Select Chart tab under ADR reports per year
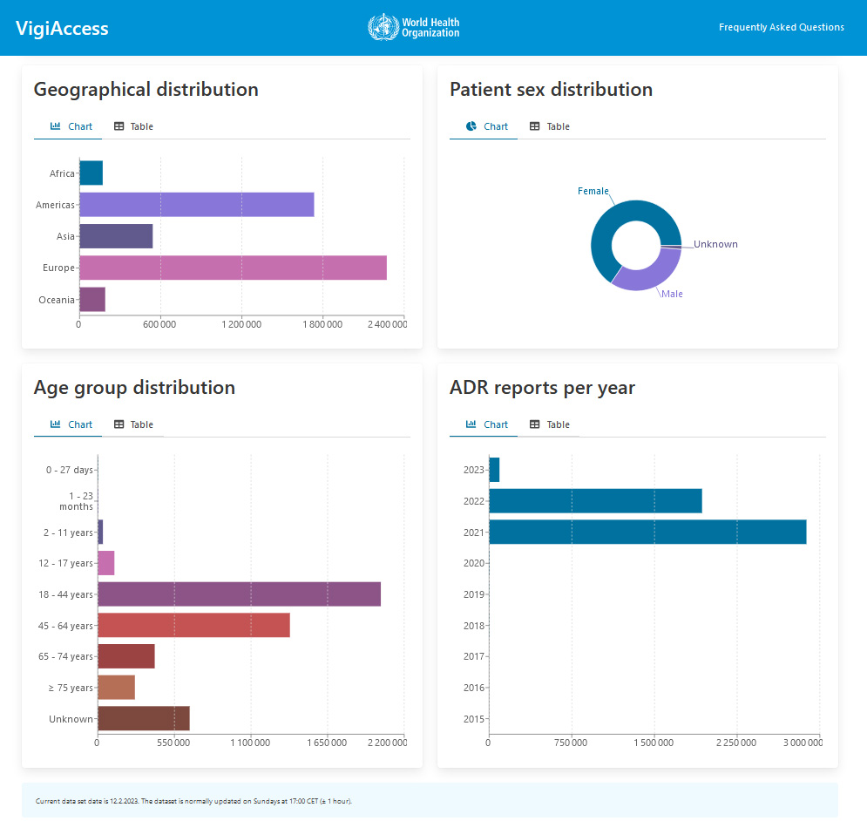The height and width of the screenshot is (821, 867). 487,425
